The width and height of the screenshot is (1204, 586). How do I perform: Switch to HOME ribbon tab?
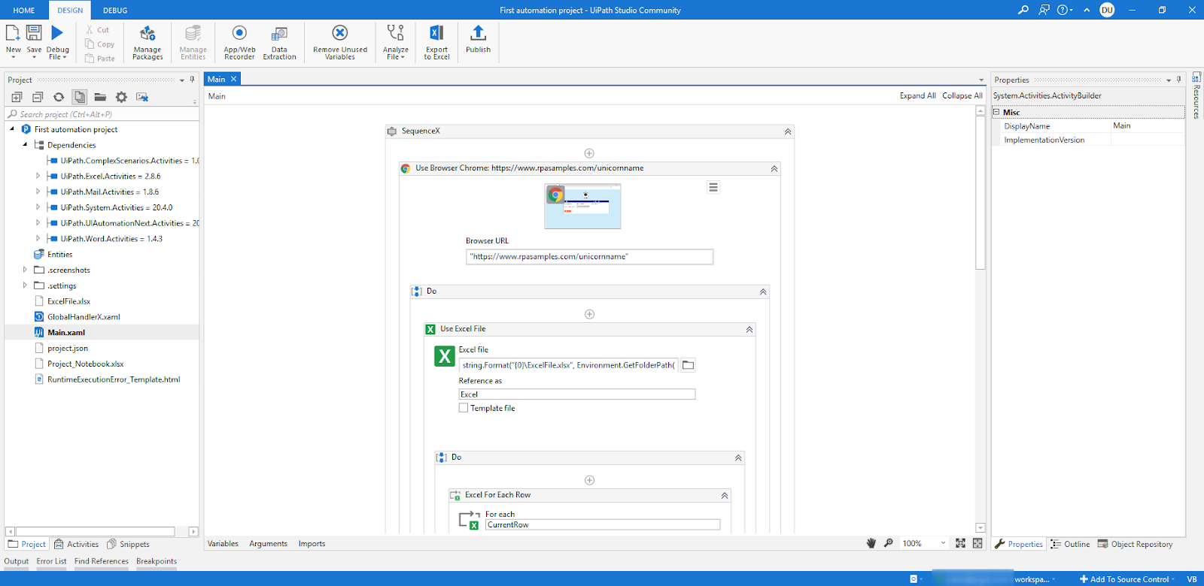tap(24, 11)
